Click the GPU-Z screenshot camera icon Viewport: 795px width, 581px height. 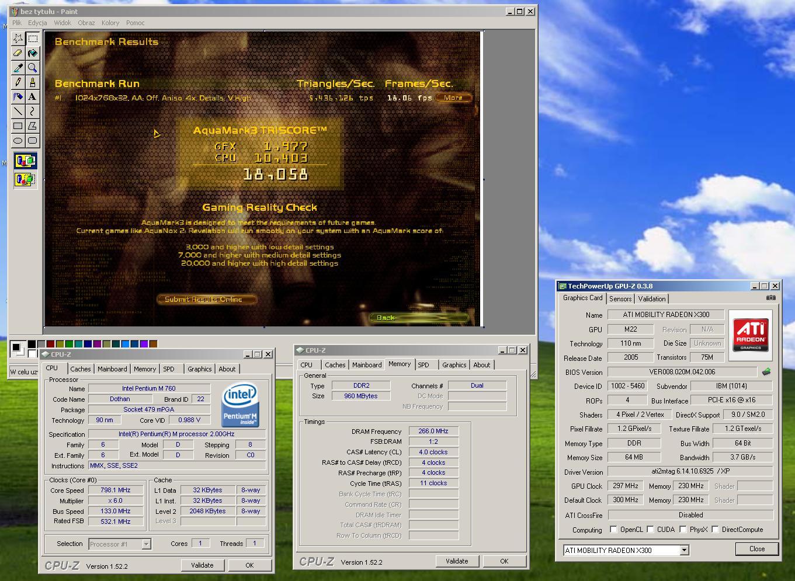771,298
